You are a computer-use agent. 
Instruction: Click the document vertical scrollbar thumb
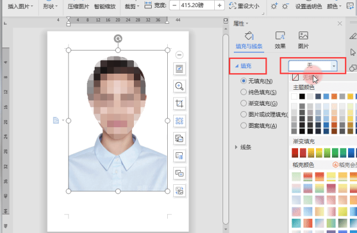[226, 129]
